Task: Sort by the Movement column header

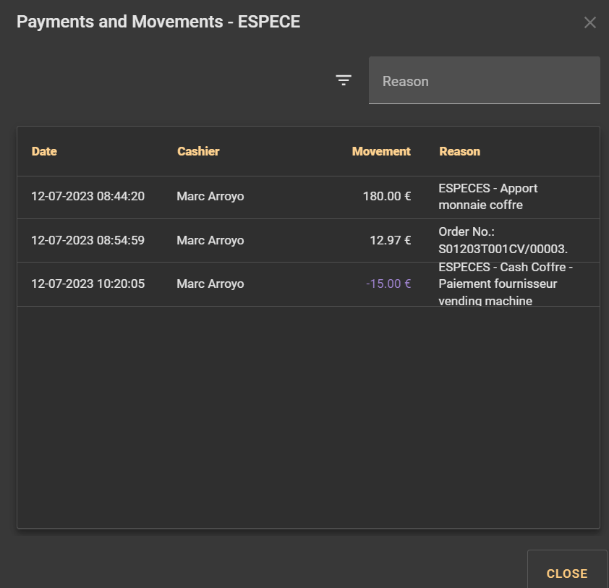Action: (381, 151)
